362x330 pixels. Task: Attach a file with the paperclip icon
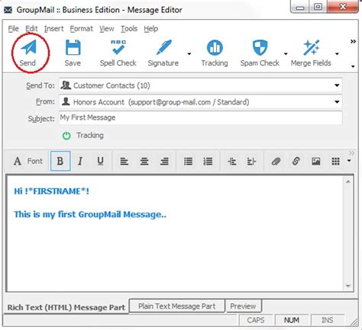point(276,162)
